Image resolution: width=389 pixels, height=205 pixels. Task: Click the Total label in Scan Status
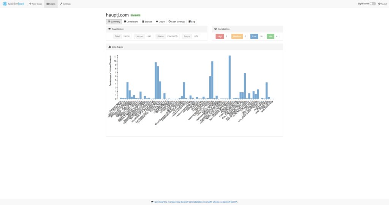[x=117, y=36]
